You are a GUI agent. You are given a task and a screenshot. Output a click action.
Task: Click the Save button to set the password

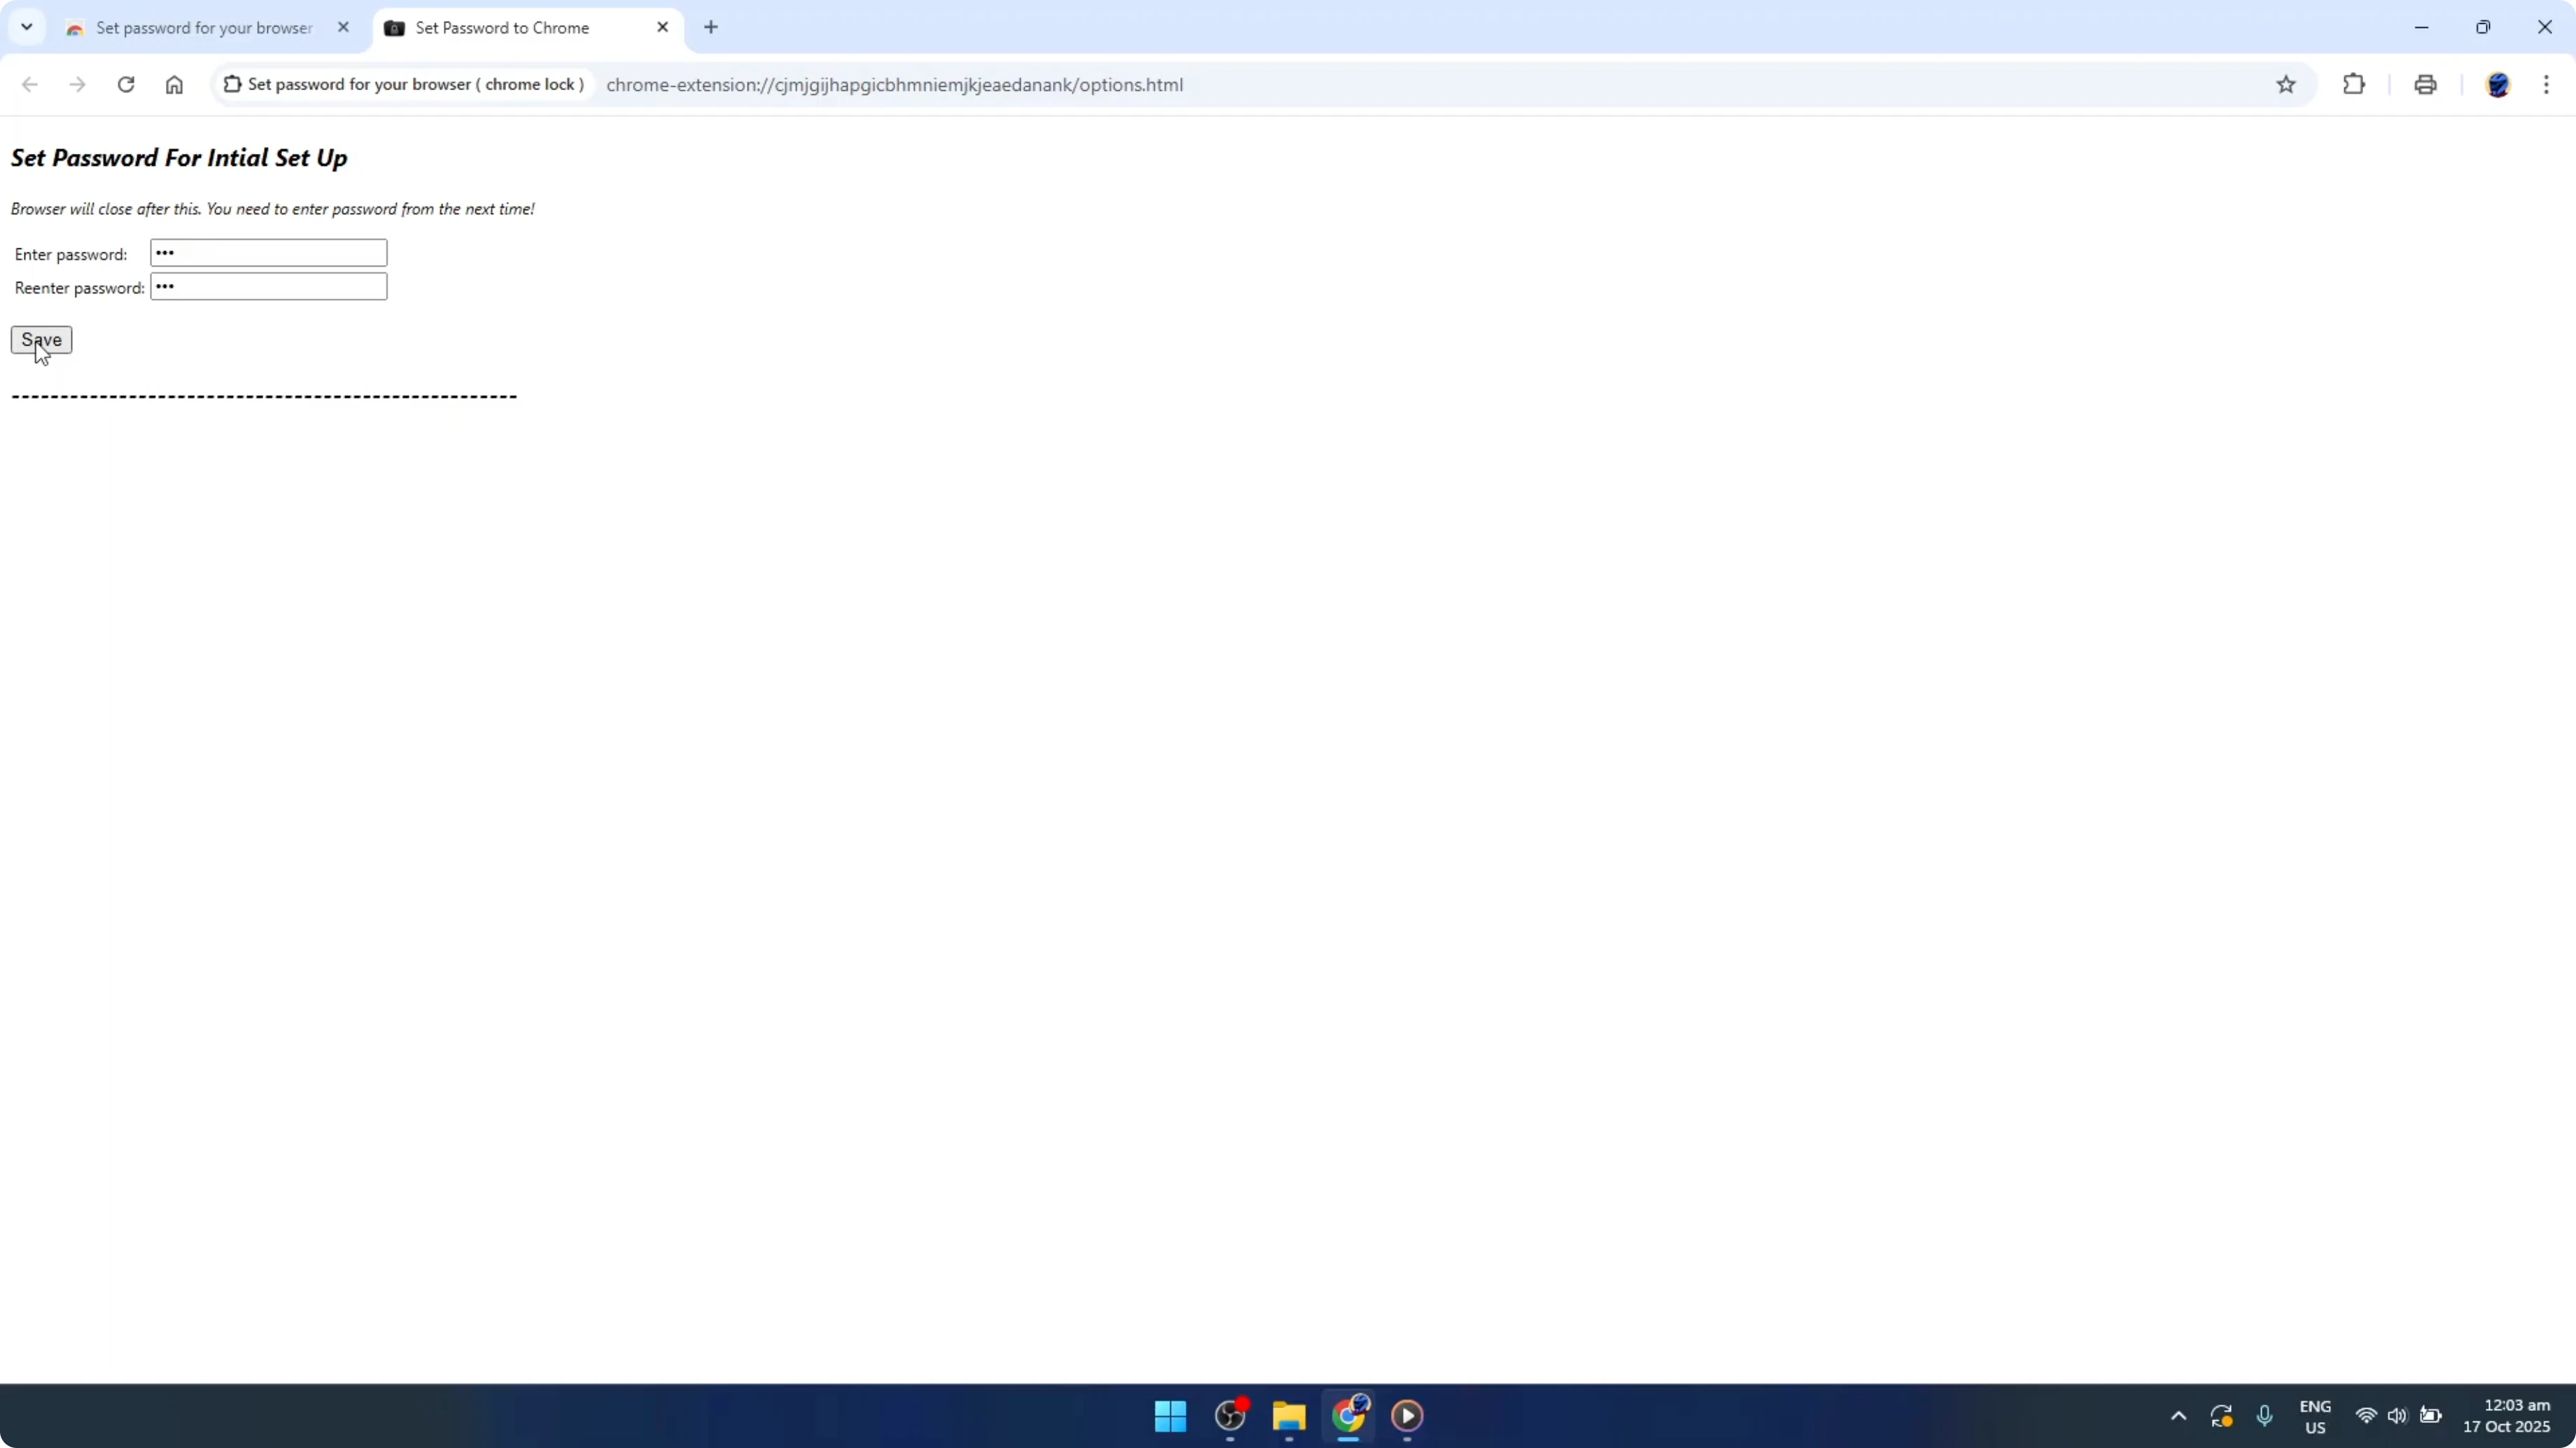coord(41,340)
